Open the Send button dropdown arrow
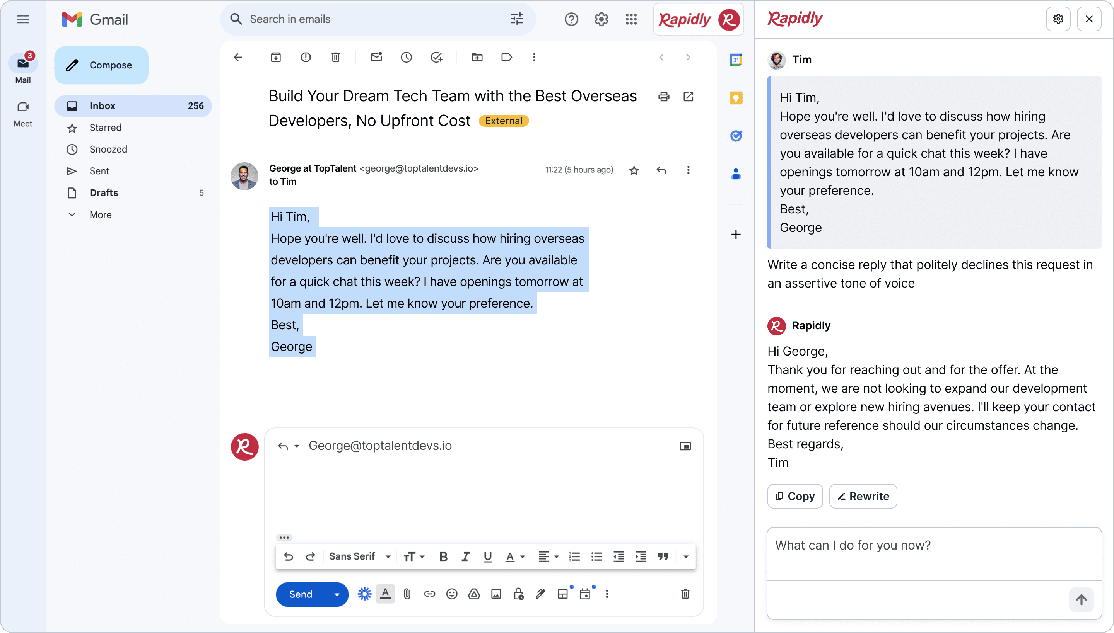This screenshot has width=1114, height=633. 337,594
